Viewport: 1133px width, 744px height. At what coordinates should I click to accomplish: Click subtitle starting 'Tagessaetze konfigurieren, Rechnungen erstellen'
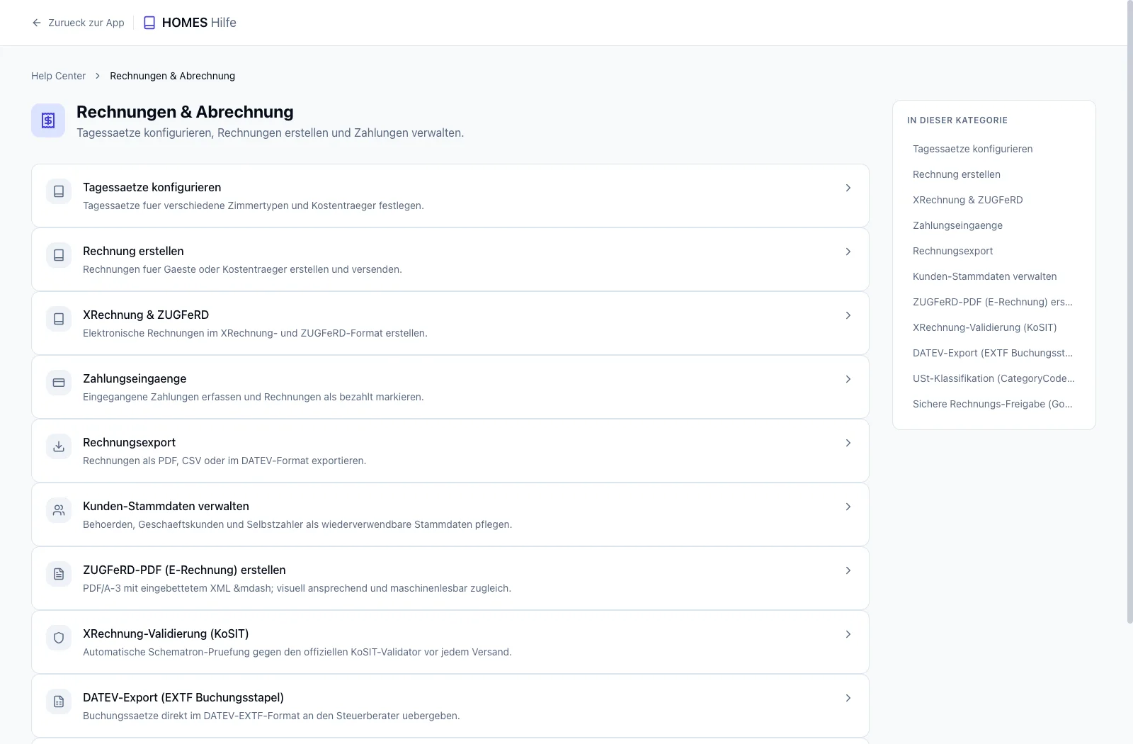tap(271, 133)
